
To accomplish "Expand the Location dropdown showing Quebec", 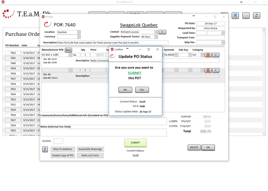I will click(79, 32).
